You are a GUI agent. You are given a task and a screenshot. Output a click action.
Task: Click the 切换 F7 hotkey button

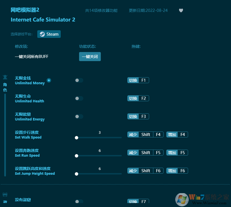pyautogui.click(x=138, y=201)
